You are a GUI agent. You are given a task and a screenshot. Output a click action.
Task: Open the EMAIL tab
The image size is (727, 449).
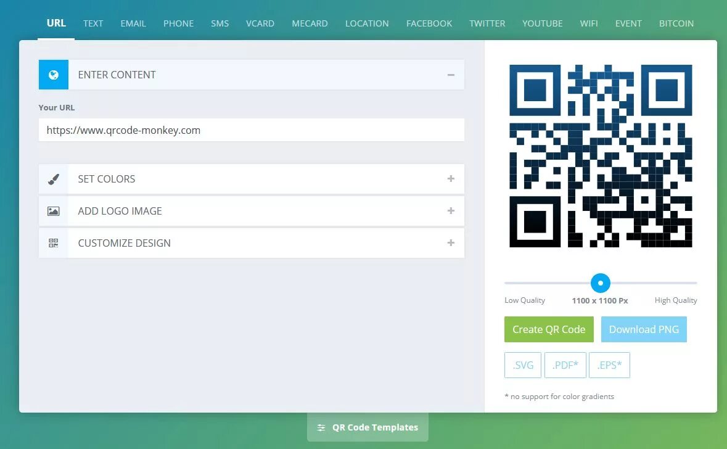click(x=133, y=23)
